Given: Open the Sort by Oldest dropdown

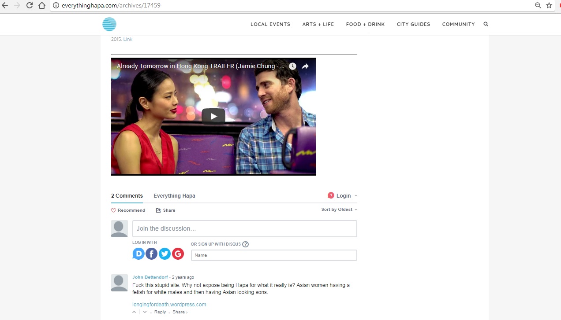Looking at the screenshot, I should pos(339,210).
